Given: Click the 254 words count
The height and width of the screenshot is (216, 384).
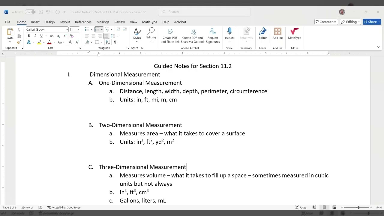Looking at the screenshot, I should point(27,207).
